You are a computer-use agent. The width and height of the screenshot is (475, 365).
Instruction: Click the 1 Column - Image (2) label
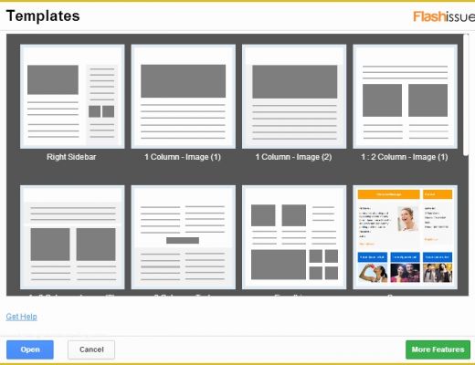293,157
